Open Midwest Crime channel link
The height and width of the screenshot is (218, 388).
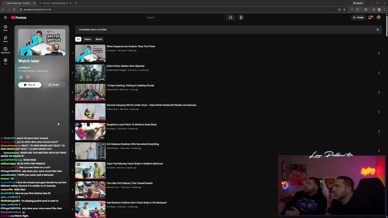(x=113, y=187)
